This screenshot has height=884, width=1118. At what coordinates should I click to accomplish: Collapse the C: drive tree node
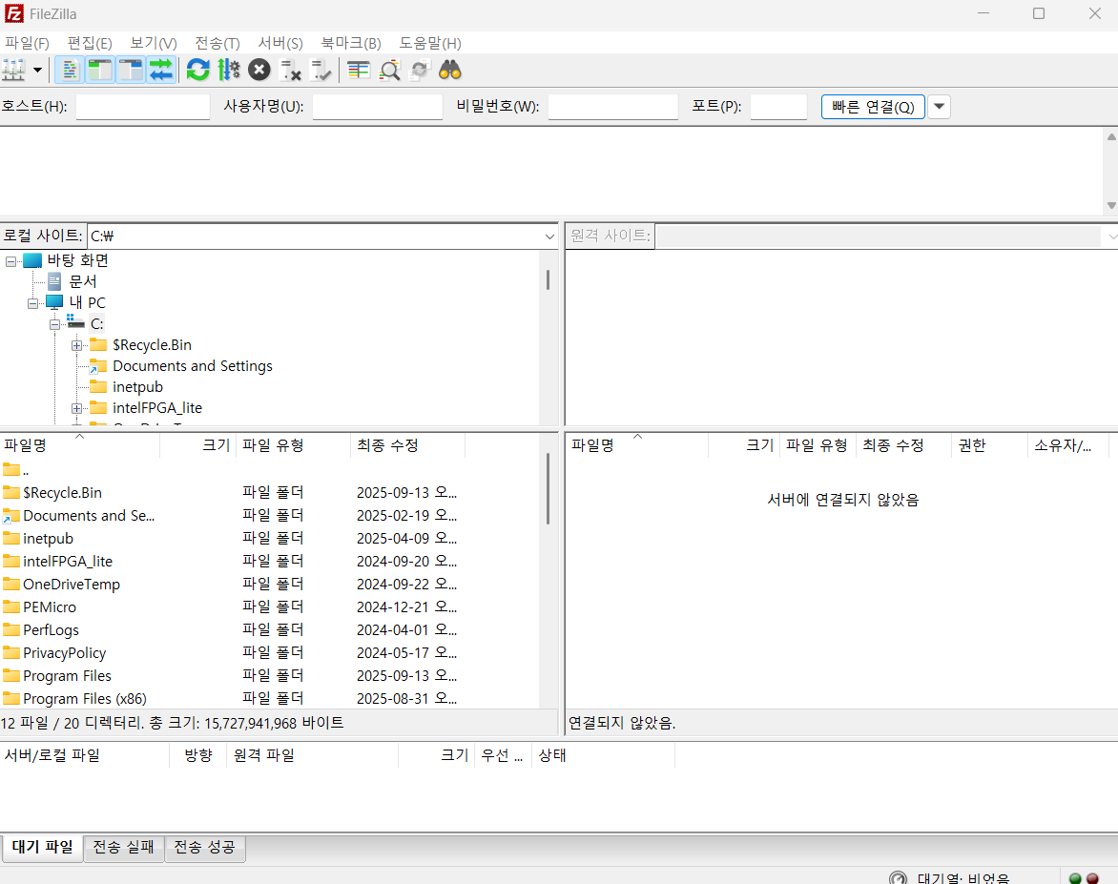(x=54, y=324)
